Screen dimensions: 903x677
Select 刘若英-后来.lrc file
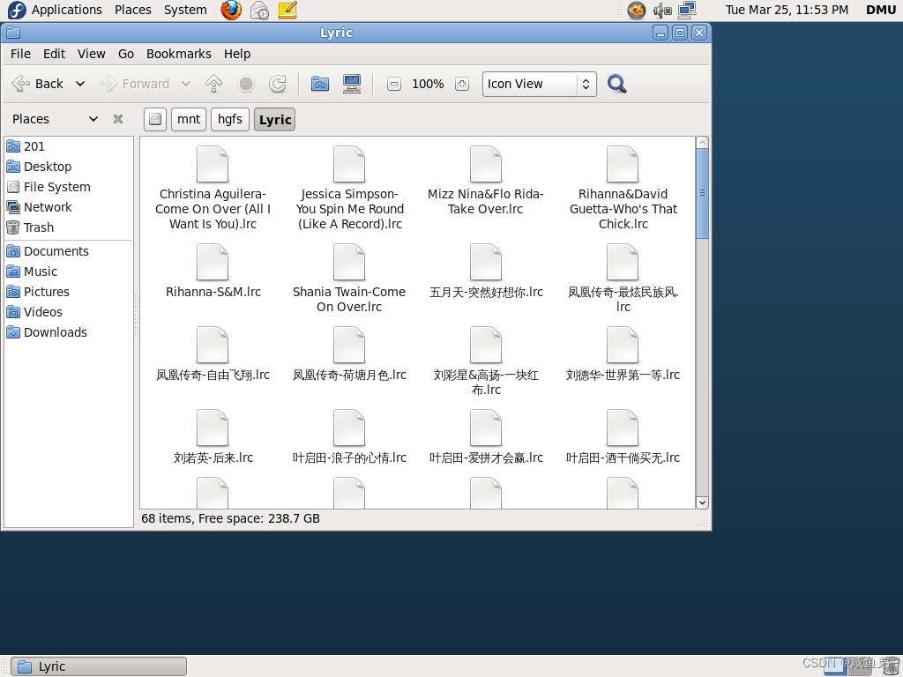point(213,428)
